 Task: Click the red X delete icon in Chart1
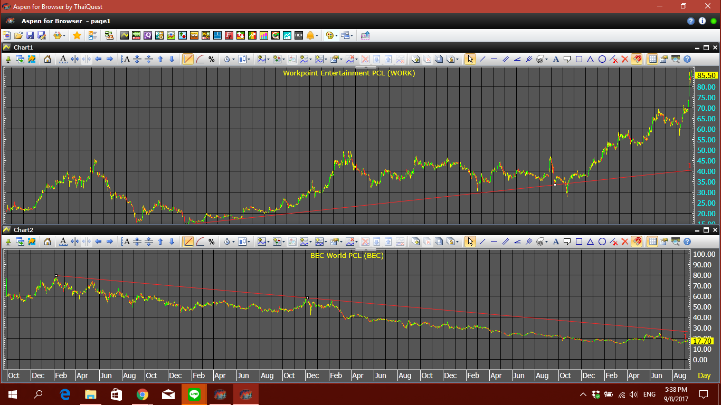tap(625, 59)
